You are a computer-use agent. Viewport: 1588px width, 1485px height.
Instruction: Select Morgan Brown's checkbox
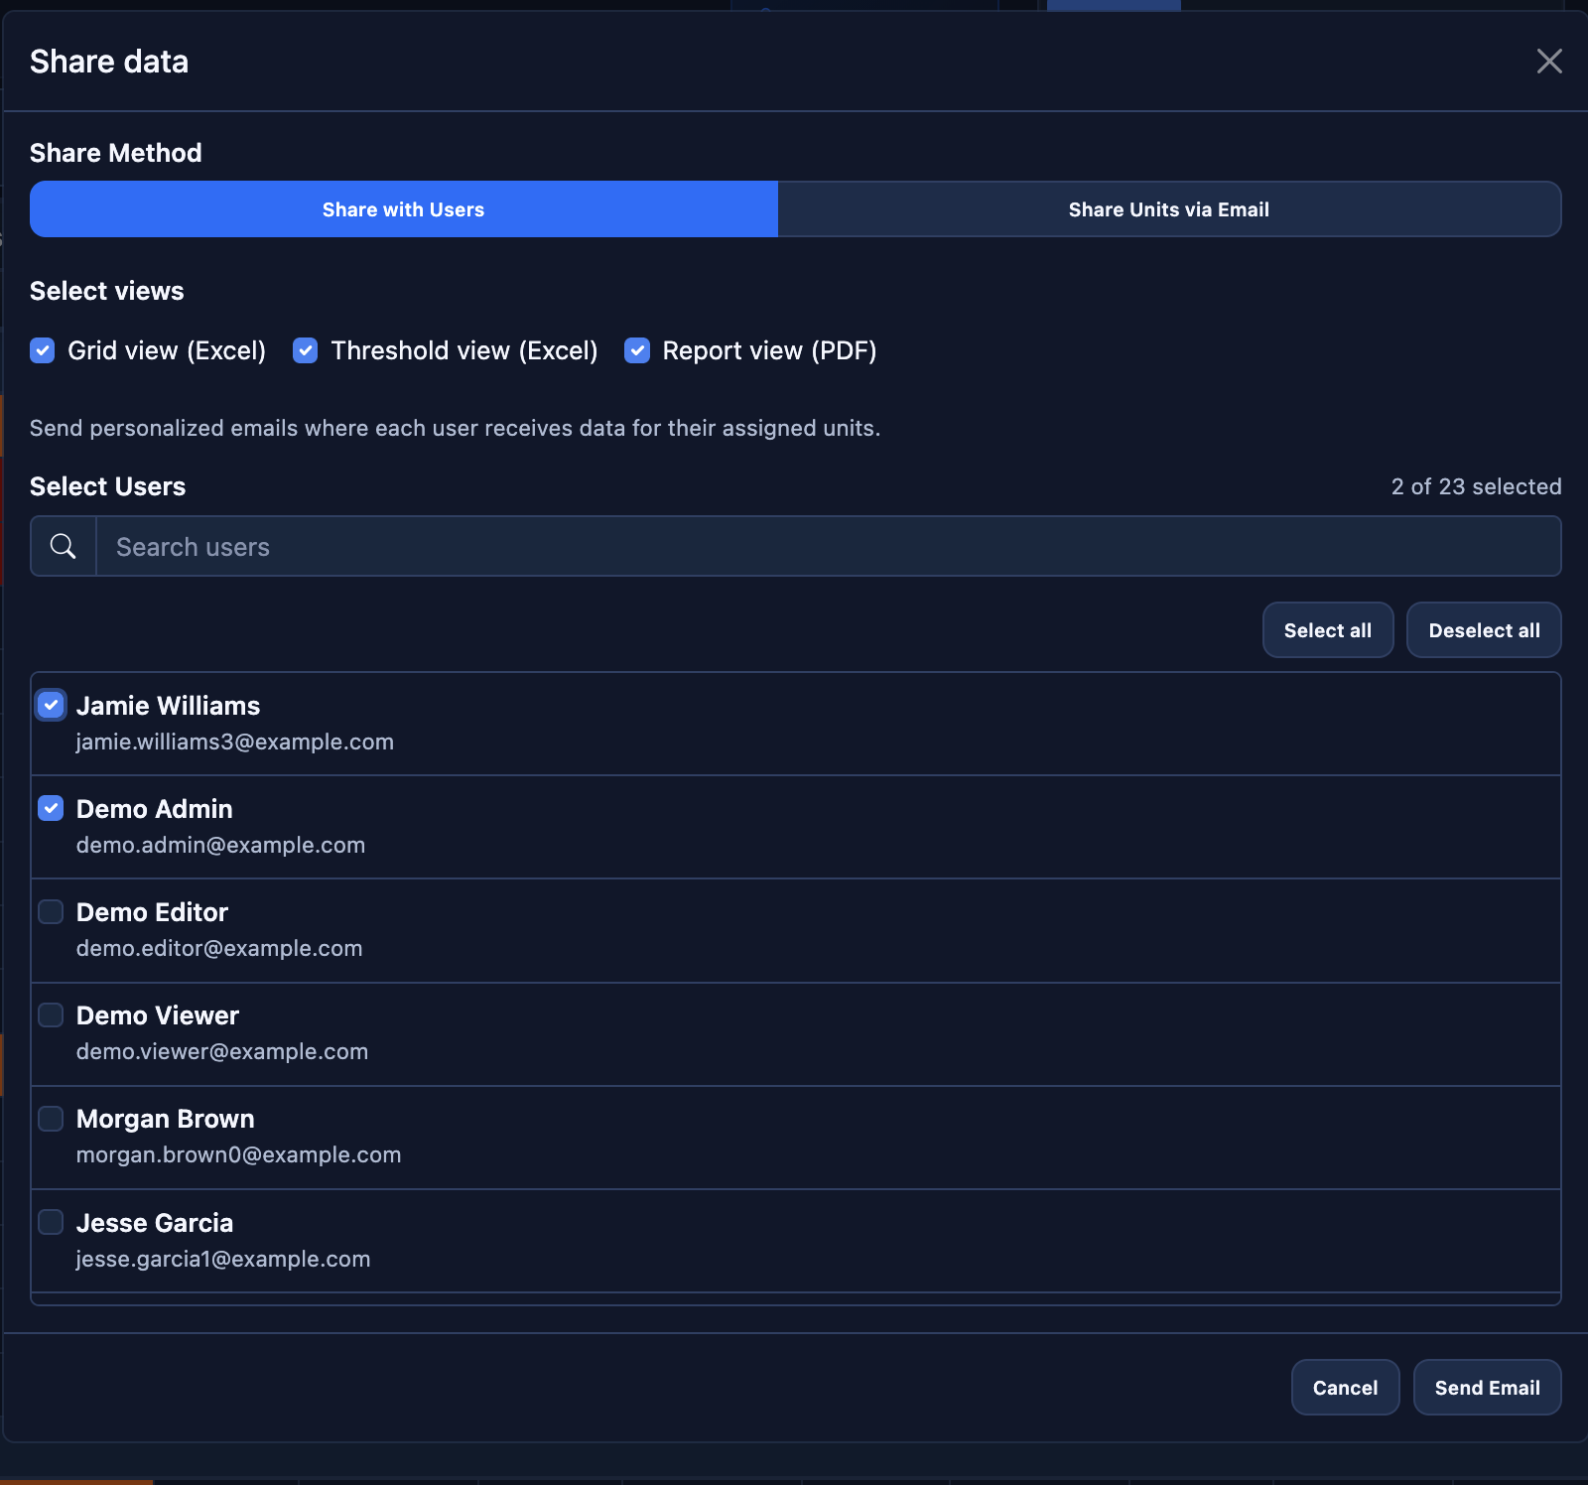52,1119
